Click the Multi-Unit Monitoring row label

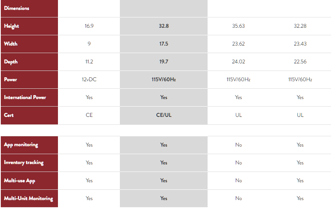click(x=29, y=198)
